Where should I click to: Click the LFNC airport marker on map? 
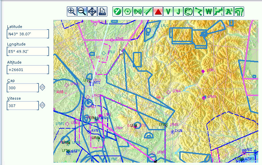[x=203, y=71]
